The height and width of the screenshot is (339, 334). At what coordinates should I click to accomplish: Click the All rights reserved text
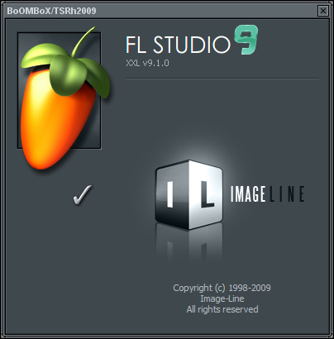pyautogui.click(x=222, y=309)
